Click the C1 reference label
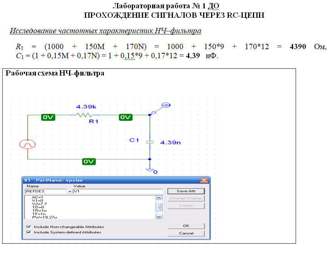 click(x=134, y=140)
